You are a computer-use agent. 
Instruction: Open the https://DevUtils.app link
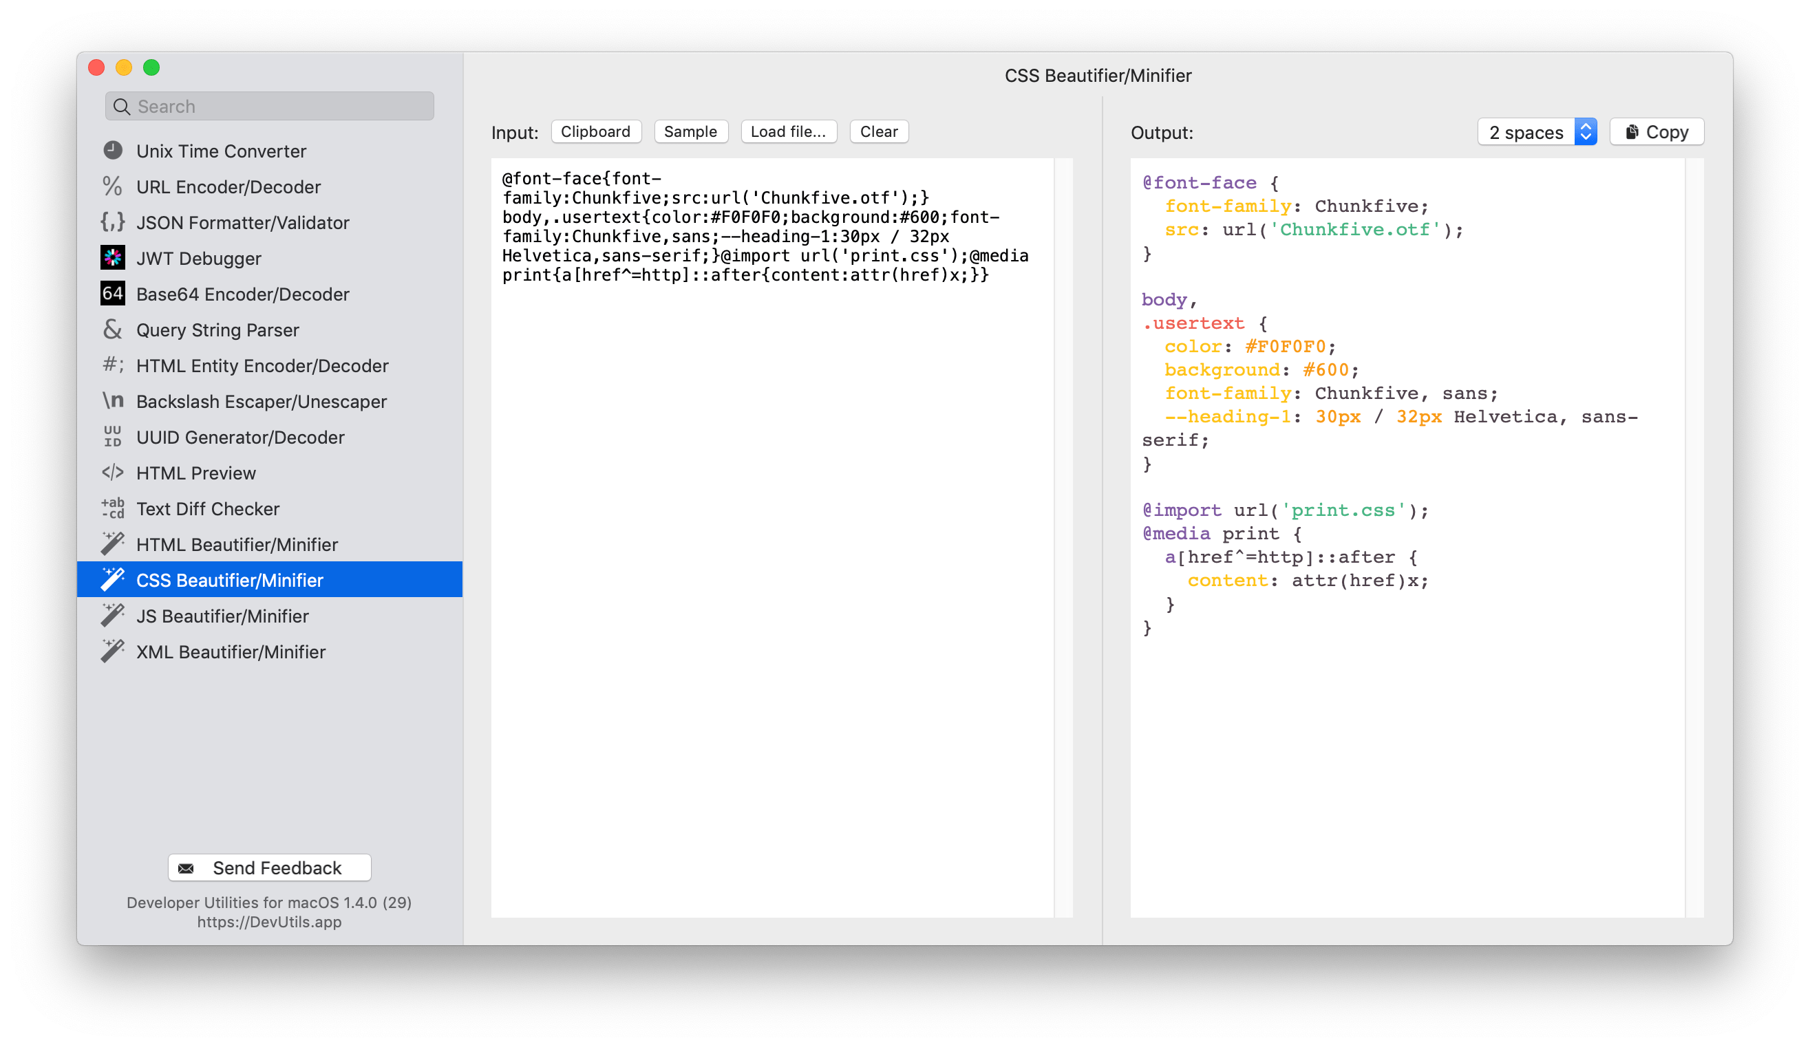[x=268, y=922]
